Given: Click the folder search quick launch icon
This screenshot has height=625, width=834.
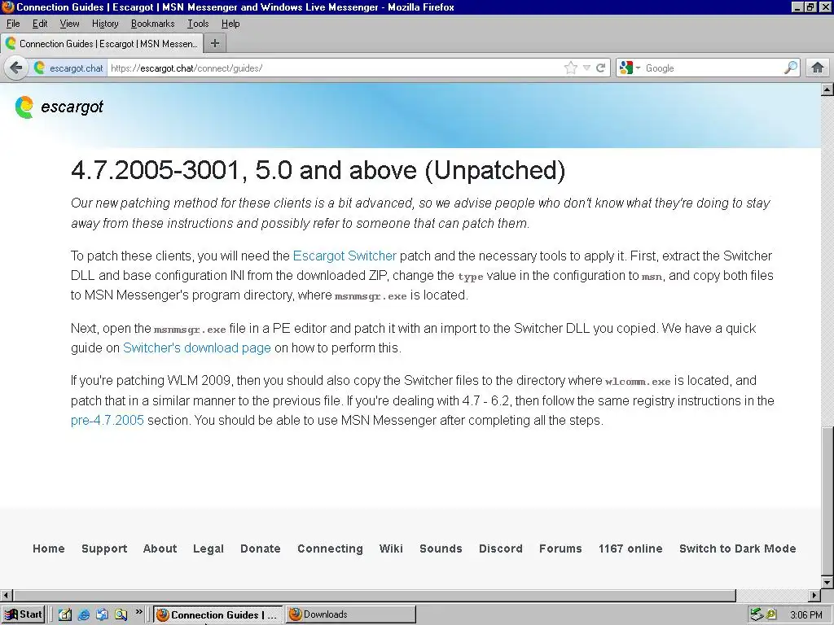Looking at the screenshot, I should click(121, 614).
